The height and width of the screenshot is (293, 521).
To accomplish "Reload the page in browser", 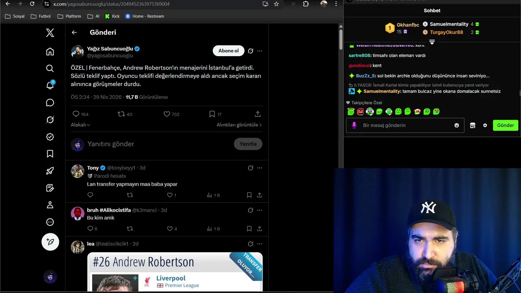I will pyautogui.click(x=32, y=4).
